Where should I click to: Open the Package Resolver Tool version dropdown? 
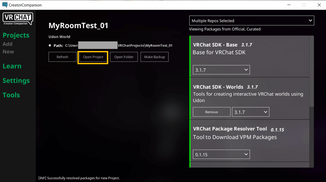pyautogui.click(x=221, y=155)
